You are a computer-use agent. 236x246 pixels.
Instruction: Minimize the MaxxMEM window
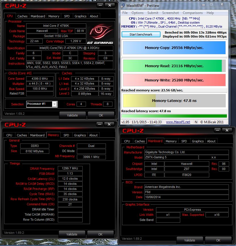(x=203, y=5)
